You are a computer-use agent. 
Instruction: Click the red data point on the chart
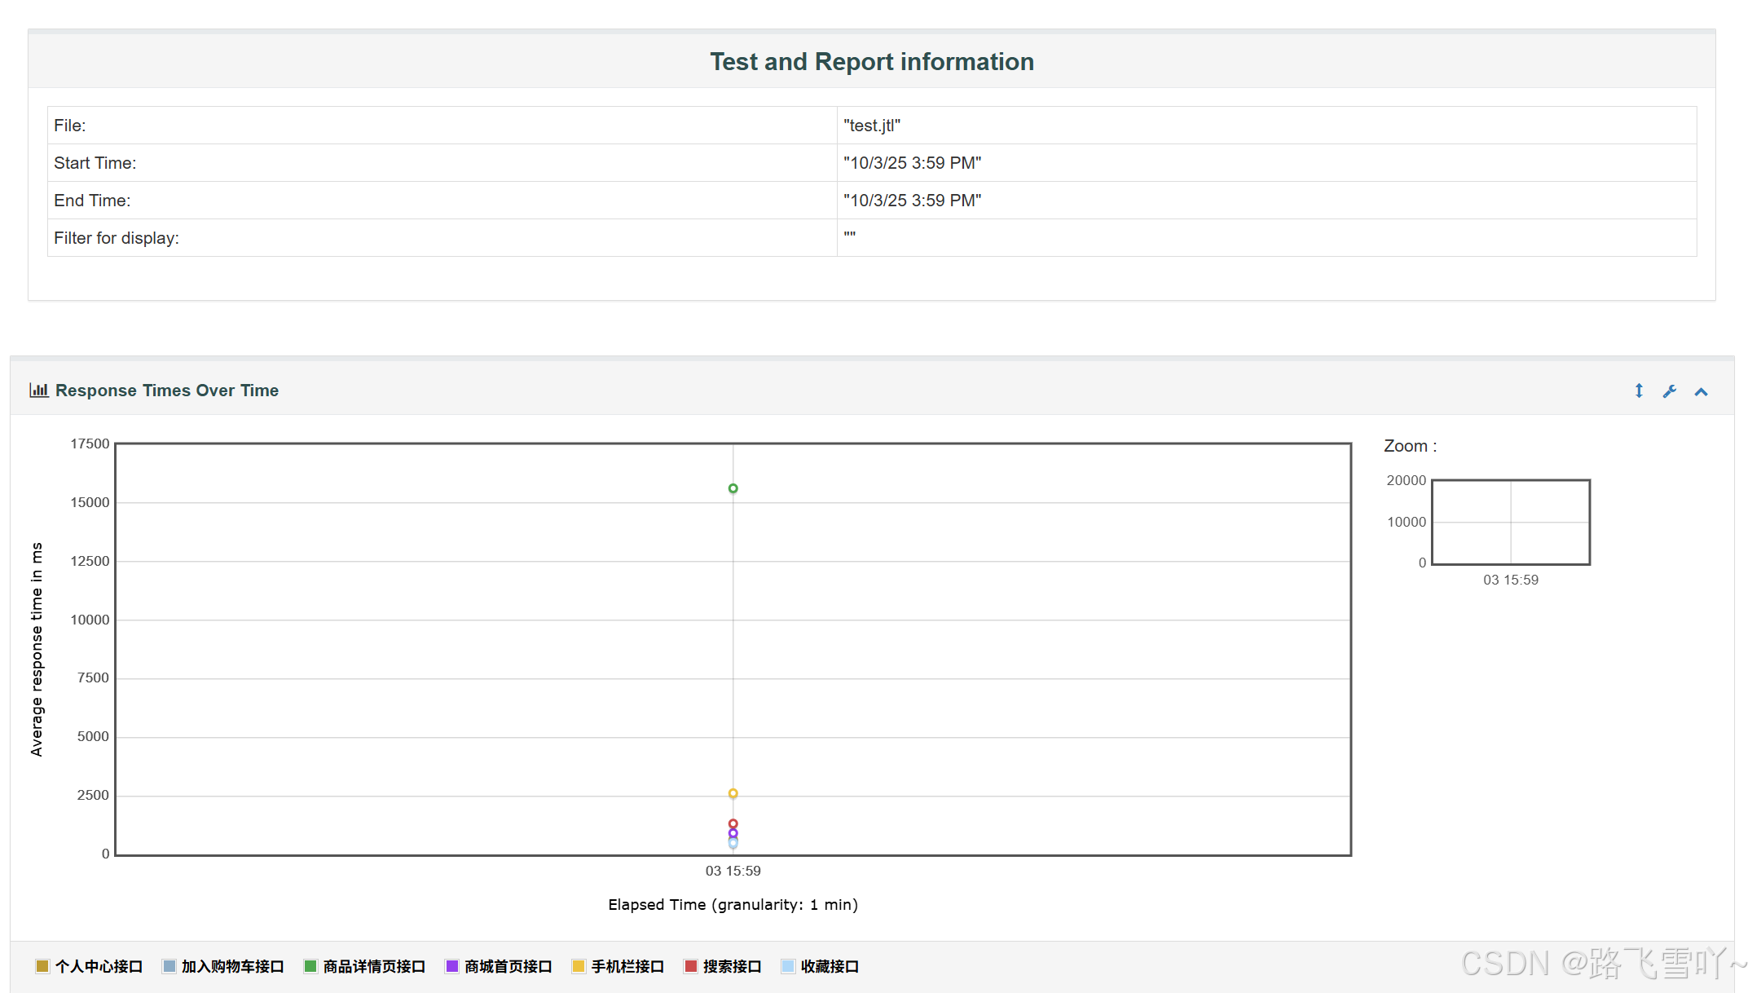[x=733, y=823]
